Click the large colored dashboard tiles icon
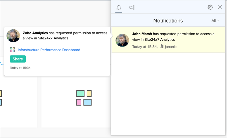The height and width of the screenshot is (138, 227). [84, 98]
